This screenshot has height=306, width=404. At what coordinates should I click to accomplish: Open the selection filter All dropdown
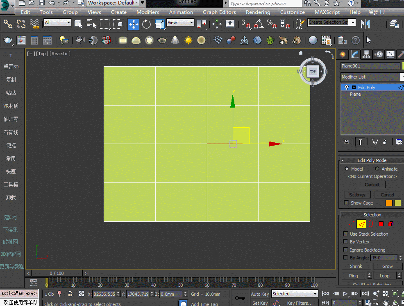(x=57, y=22)
